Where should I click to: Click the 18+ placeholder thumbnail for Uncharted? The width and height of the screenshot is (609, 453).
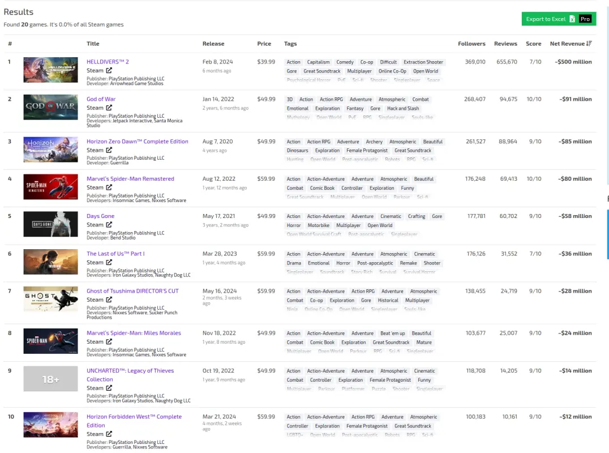pyautogui.click(x=50, y=379)
